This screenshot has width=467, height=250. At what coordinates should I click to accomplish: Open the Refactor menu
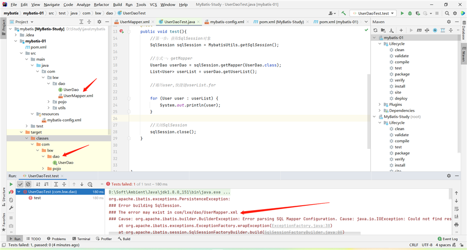click(102, 4)
